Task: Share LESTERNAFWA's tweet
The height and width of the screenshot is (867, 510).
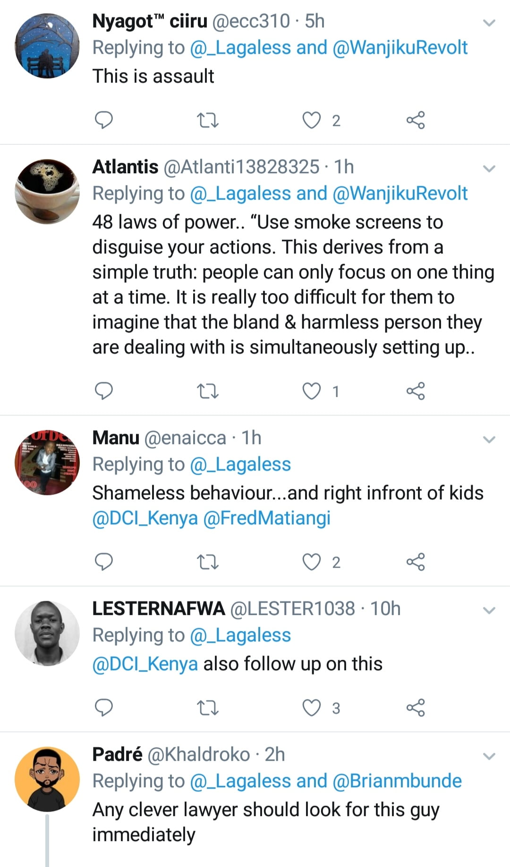Action: (416, 708)
